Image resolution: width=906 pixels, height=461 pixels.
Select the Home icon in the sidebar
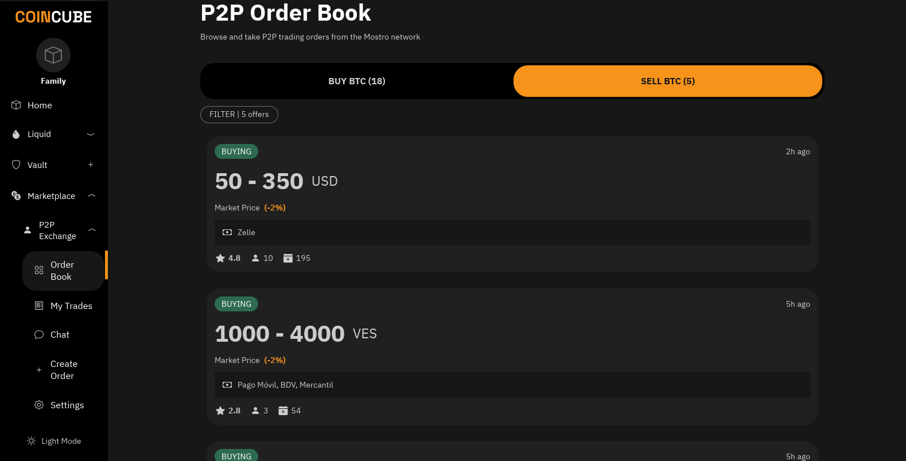coord(16,105)
